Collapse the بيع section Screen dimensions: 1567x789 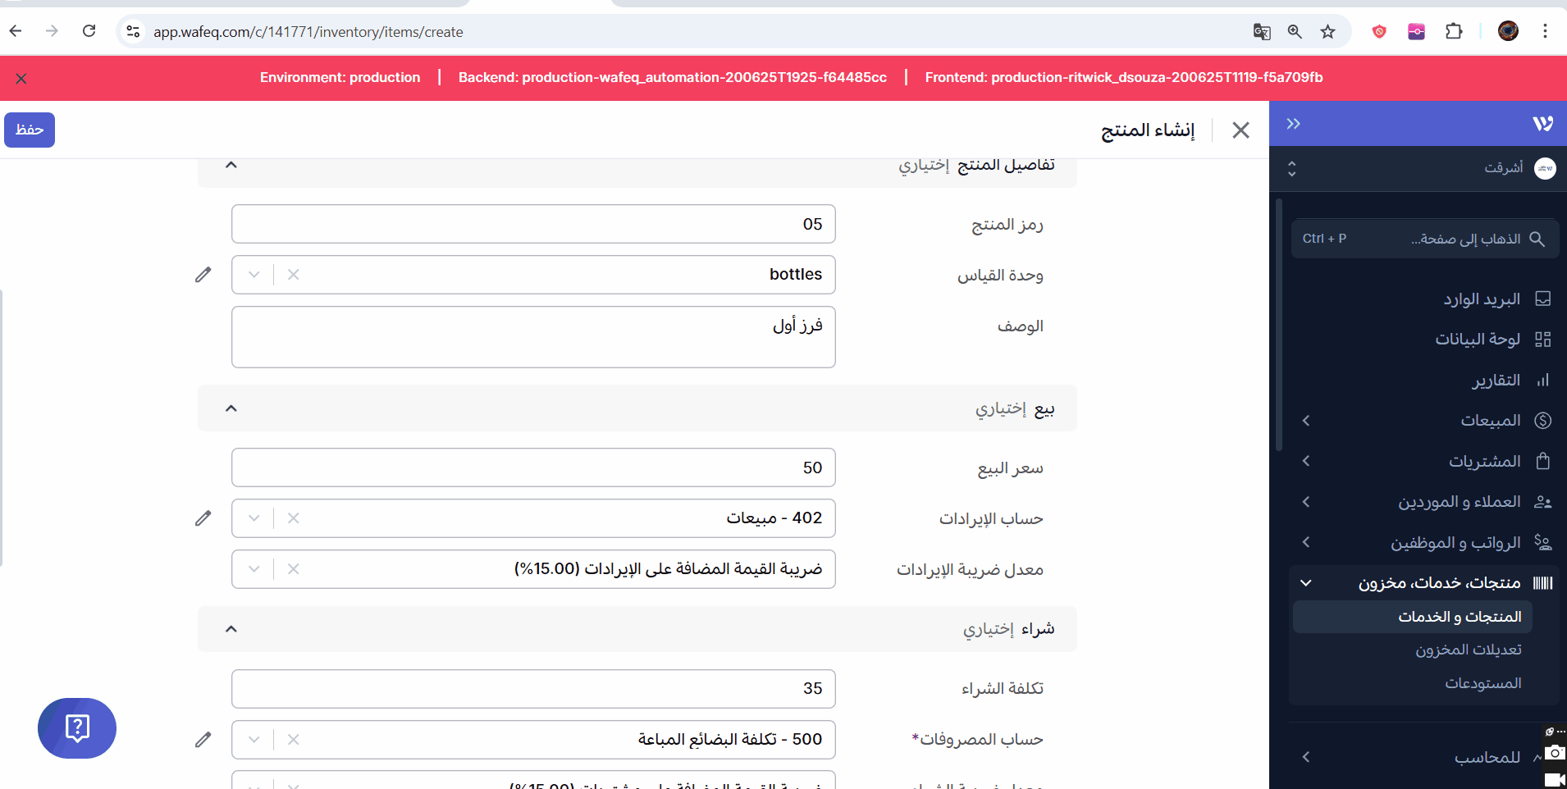click(x=231, y=408)
